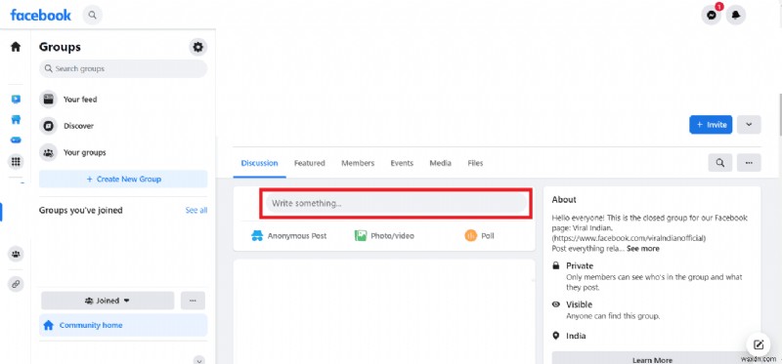Click the Discover compass icon

coord(48,126)
